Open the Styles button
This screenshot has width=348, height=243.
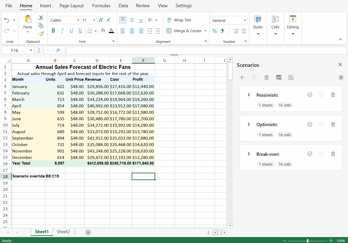258,25
